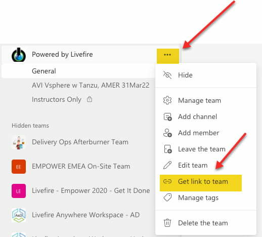Viewport: 262px width, 237px height.
Task: Open AVI Vsphere w Tanzu, AMER 31Mar22 channel
Action: [91, 85]
